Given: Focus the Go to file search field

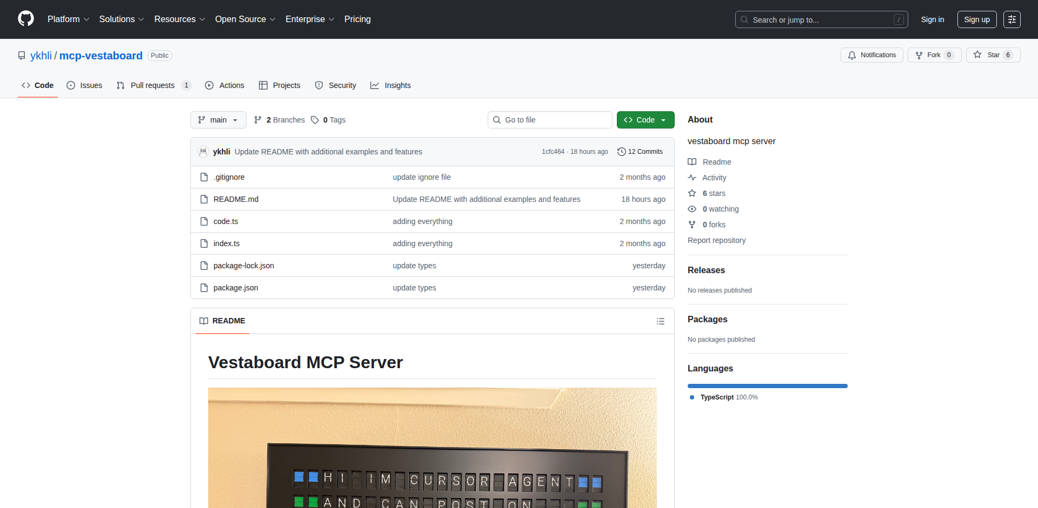Looking at the screenshot, I should tap(550, 120).
